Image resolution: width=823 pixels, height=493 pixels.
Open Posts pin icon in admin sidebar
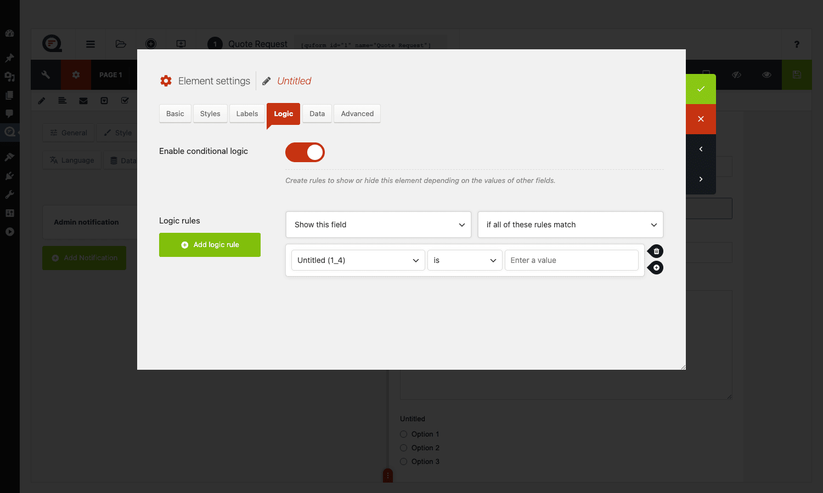pyautogui.click(x=9, y=58)
